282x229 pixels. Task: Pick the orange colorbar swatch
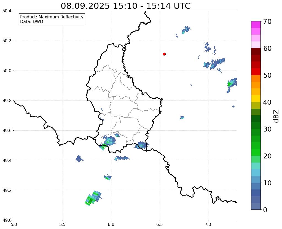point(256,78)
